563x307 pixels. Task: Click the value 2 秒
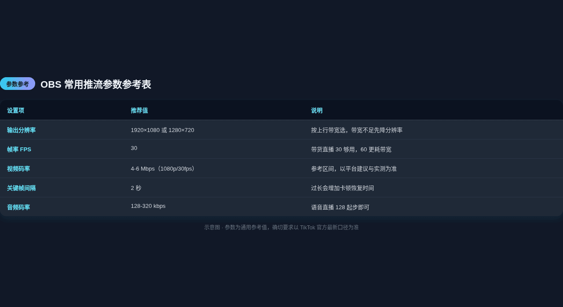tap(136, 188)
